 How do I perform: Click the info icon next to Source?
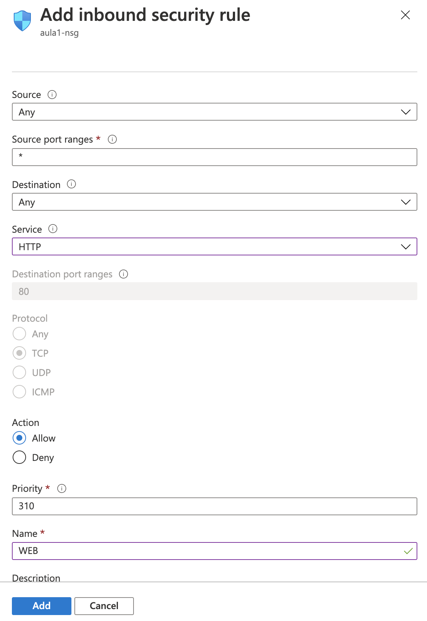click(52, 95)
